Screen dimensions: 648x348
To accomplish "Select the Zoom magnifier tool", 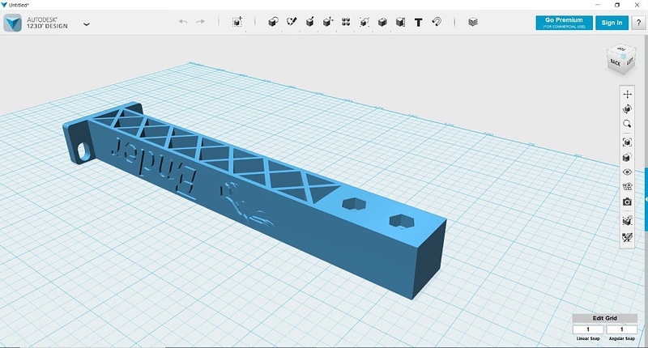I will pyautogui.click(x=627, y=124).
